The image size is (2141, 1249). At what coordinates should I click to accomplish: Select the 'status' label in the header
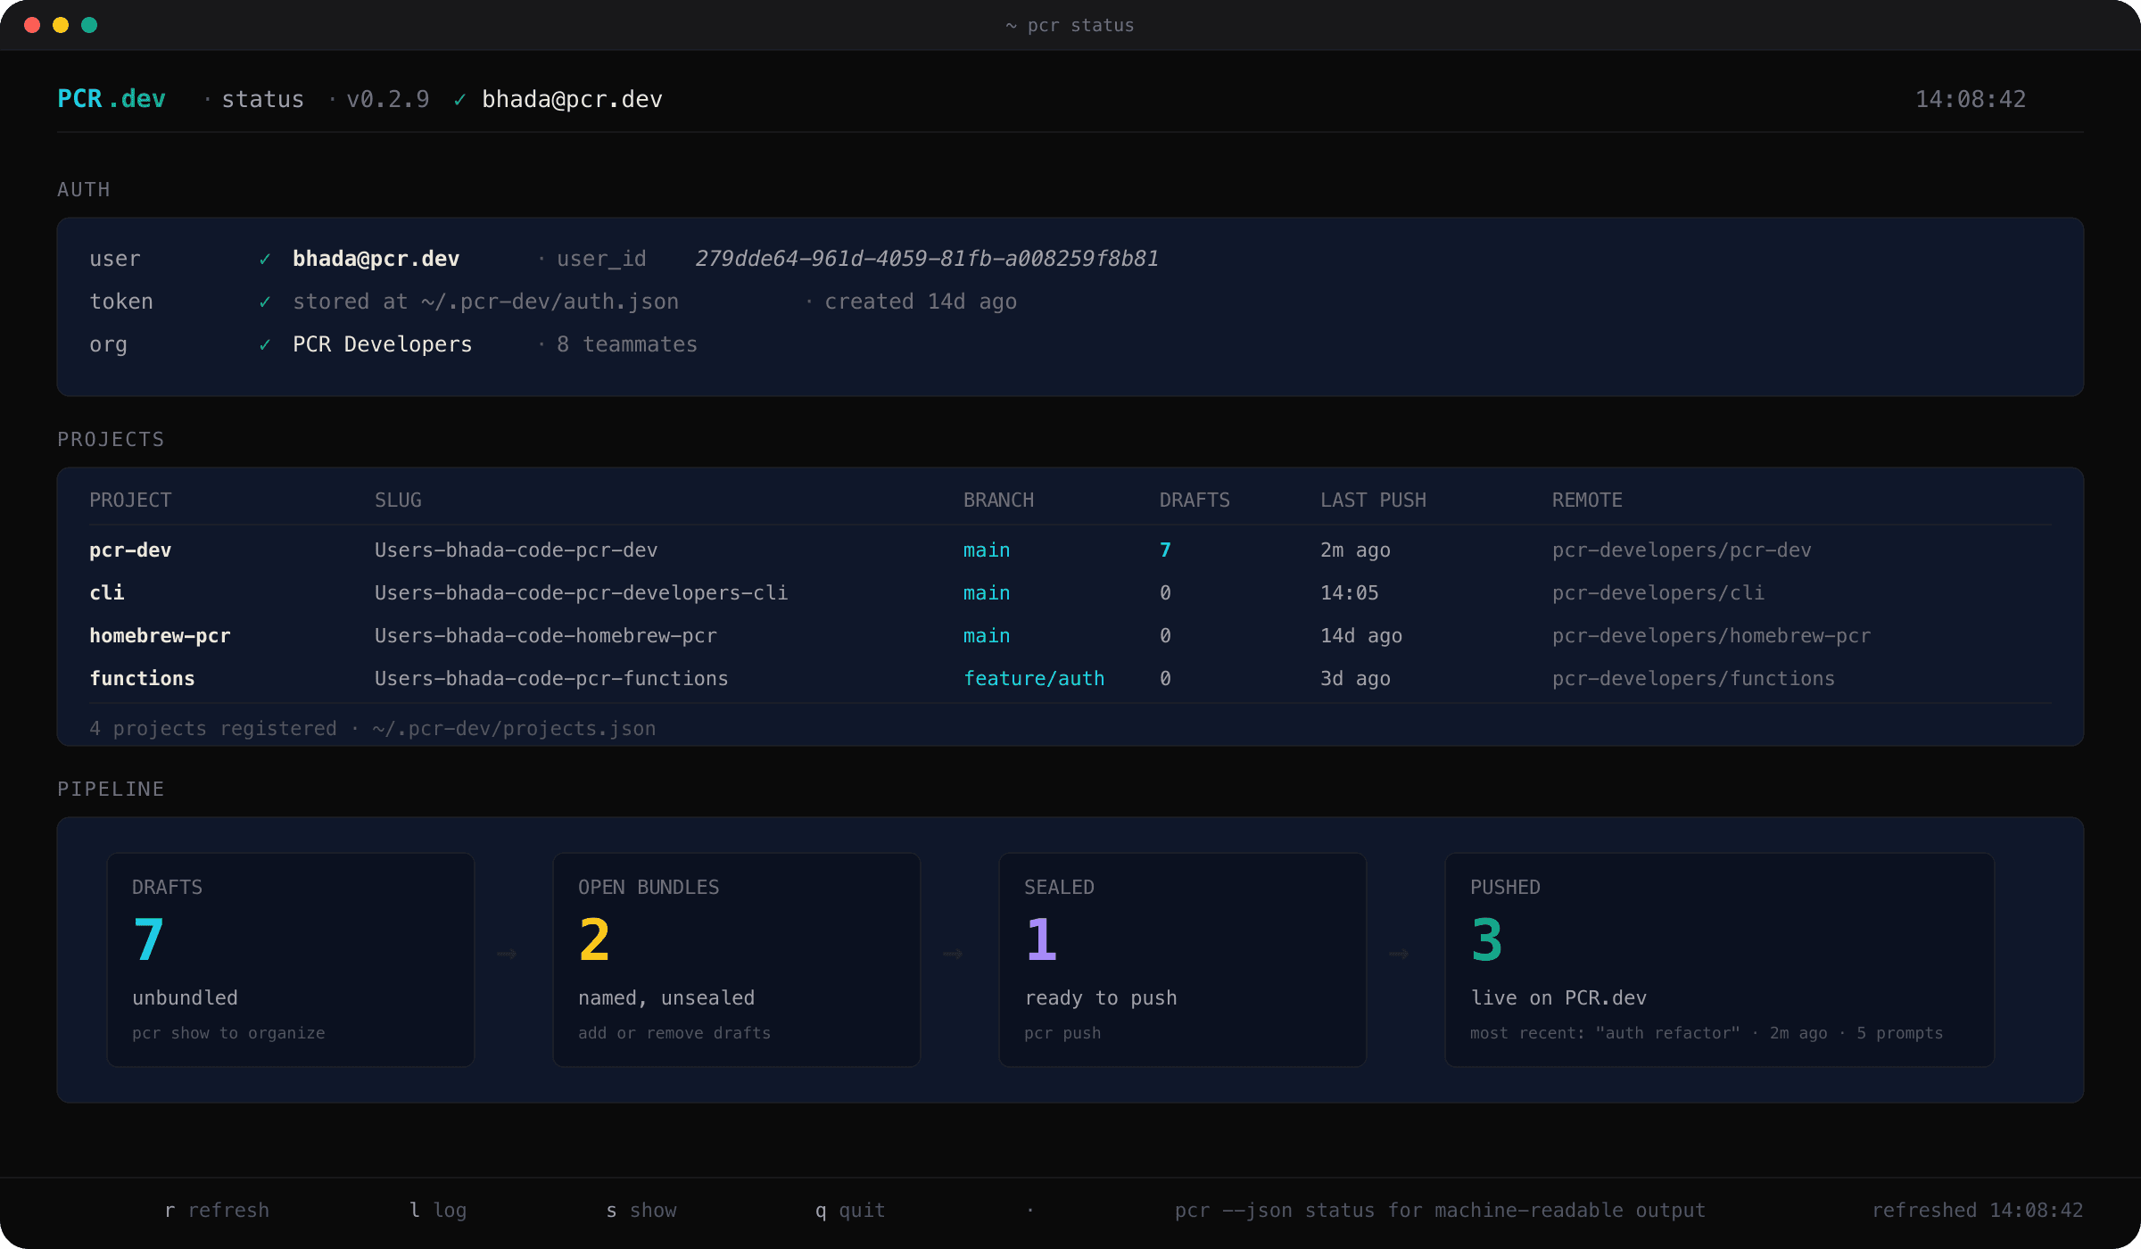[263, 99]
